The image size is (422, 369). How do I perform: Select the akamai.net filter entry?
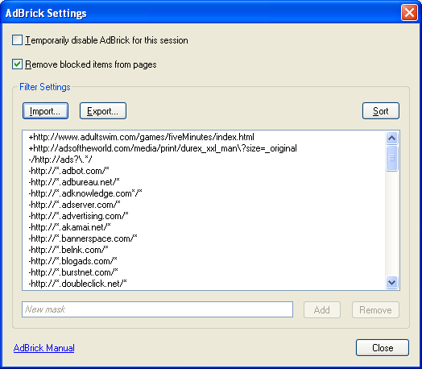(x=69, y=227)
